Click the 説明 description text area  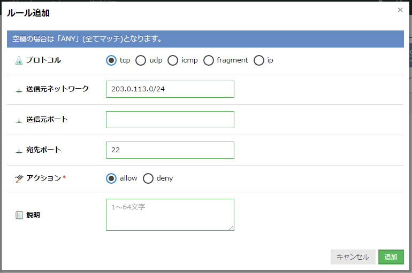tap(170, 215)
